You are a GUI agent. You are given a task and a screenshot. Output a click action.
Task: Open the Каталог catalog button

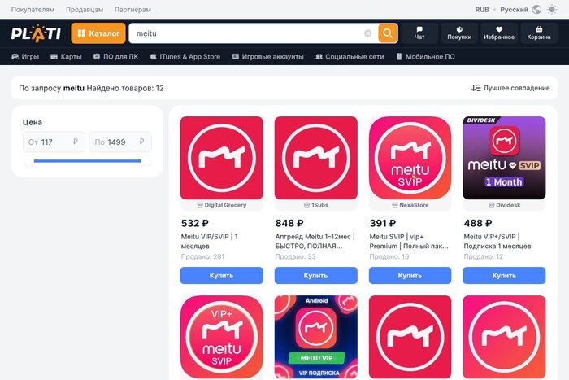tap(98, 33)
